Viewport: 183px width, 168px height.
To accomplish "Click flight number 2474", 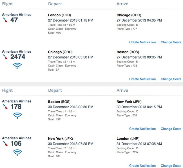I will click(x=18, y=57).
